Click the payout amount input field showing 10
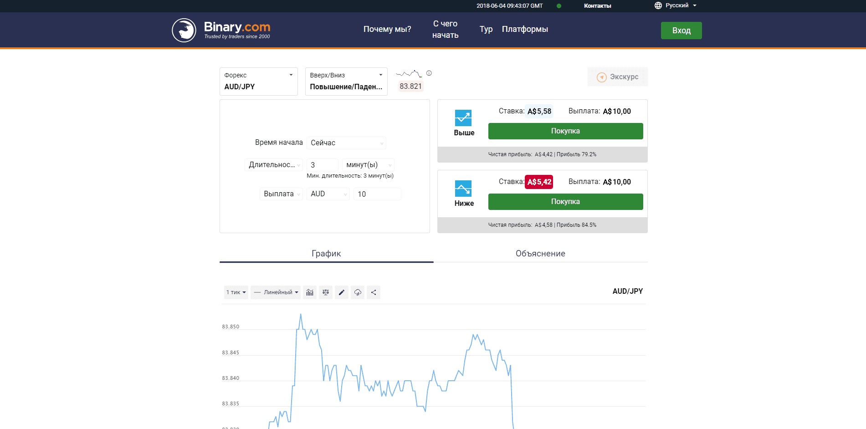Viewport: 866px width, 429px height. 377,194
